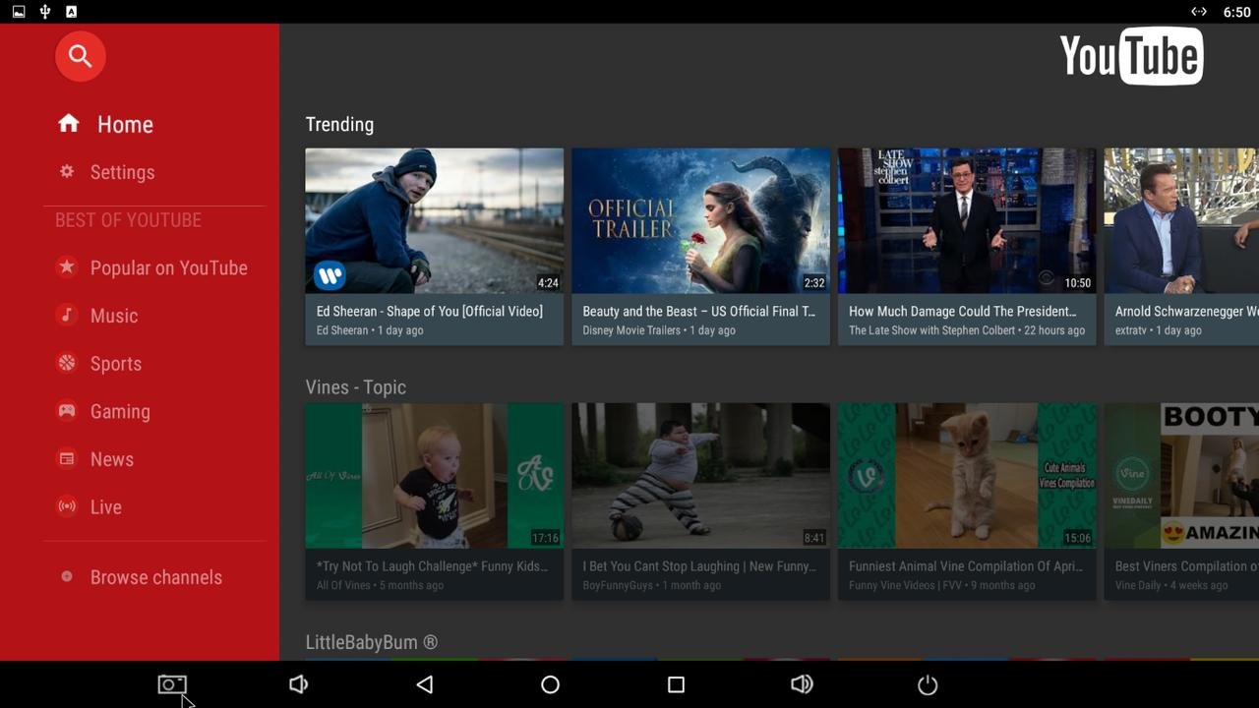Click the 4:24 duration badge on Ed Sheeran video
1259x708 pixels.
[548, 282]
